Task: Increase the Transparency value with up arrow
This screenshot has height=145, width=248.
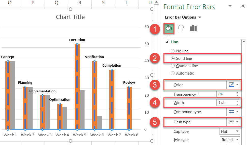Action: [x=237, y=93]
